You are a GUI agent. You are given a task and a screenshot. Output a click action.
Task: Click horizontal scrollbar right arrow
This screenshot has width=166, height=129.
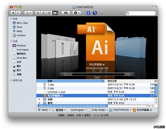click(x=153, y=106)
